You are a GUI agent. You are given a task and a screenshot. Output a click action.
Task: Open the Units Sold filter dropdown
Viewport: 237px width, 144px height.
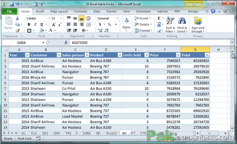click(x=147, y=55)
